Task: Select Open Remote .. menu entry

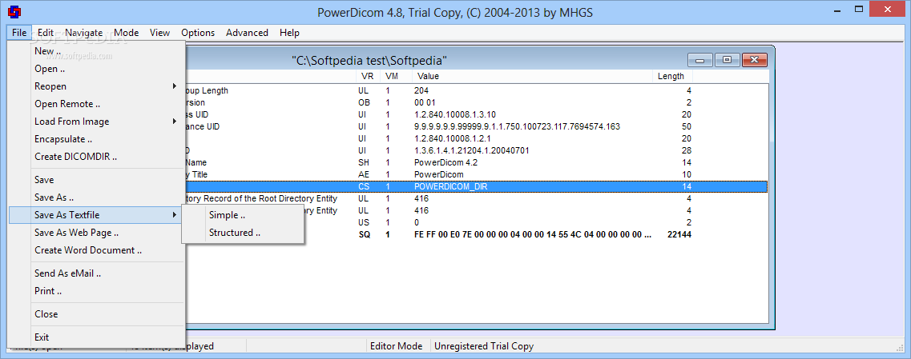Action: tap(97, 104)
